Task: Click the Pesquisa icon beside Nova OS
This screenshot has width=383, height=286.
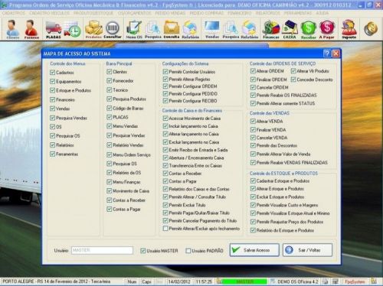Action: coord(153,29)
